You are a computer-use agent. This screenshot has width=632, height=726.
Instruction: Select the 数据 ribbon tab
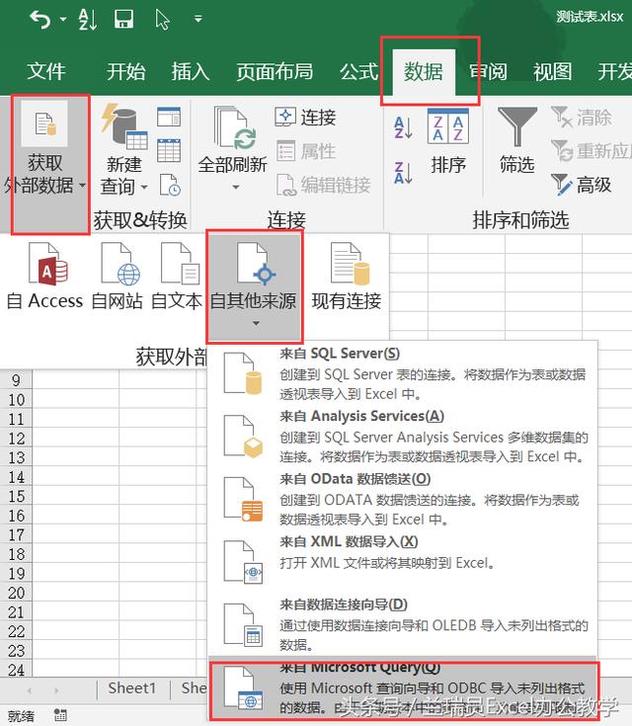pyautogui.click(x=424, y=72)
